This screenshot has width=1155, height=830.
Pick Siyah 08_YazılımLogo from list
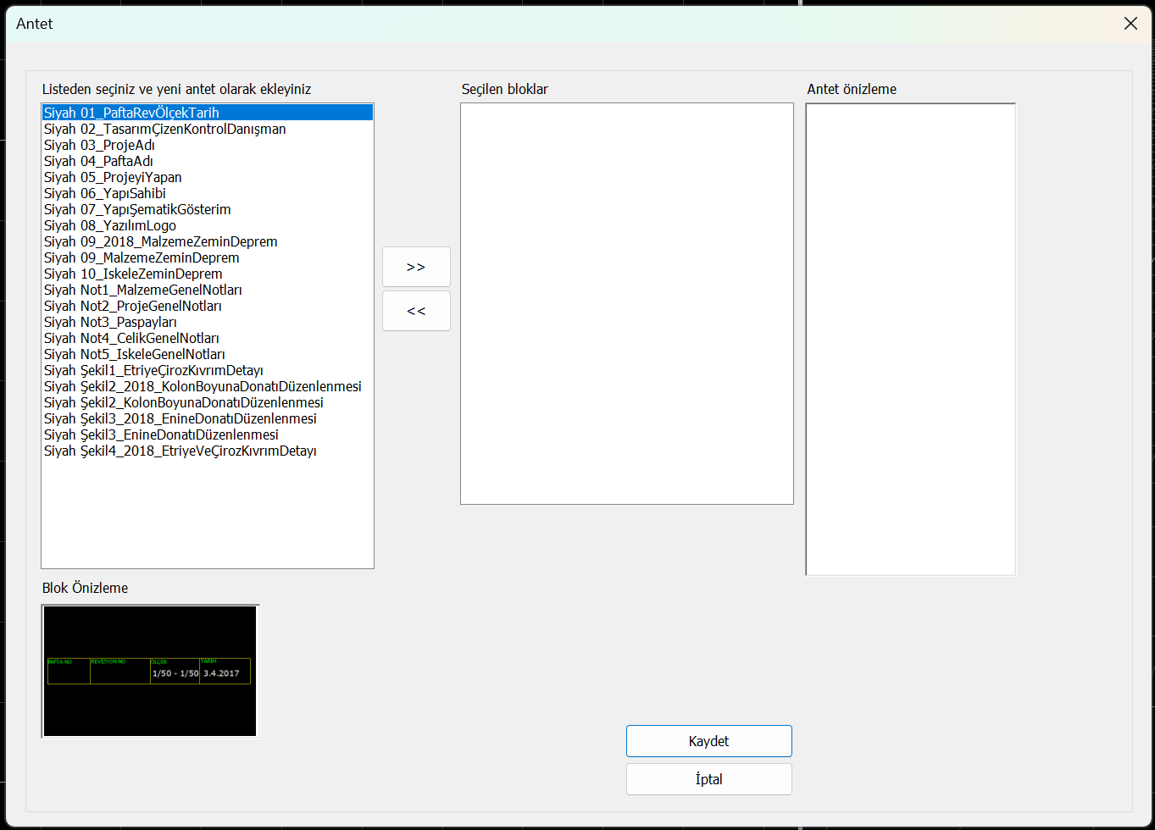(110, 225)
